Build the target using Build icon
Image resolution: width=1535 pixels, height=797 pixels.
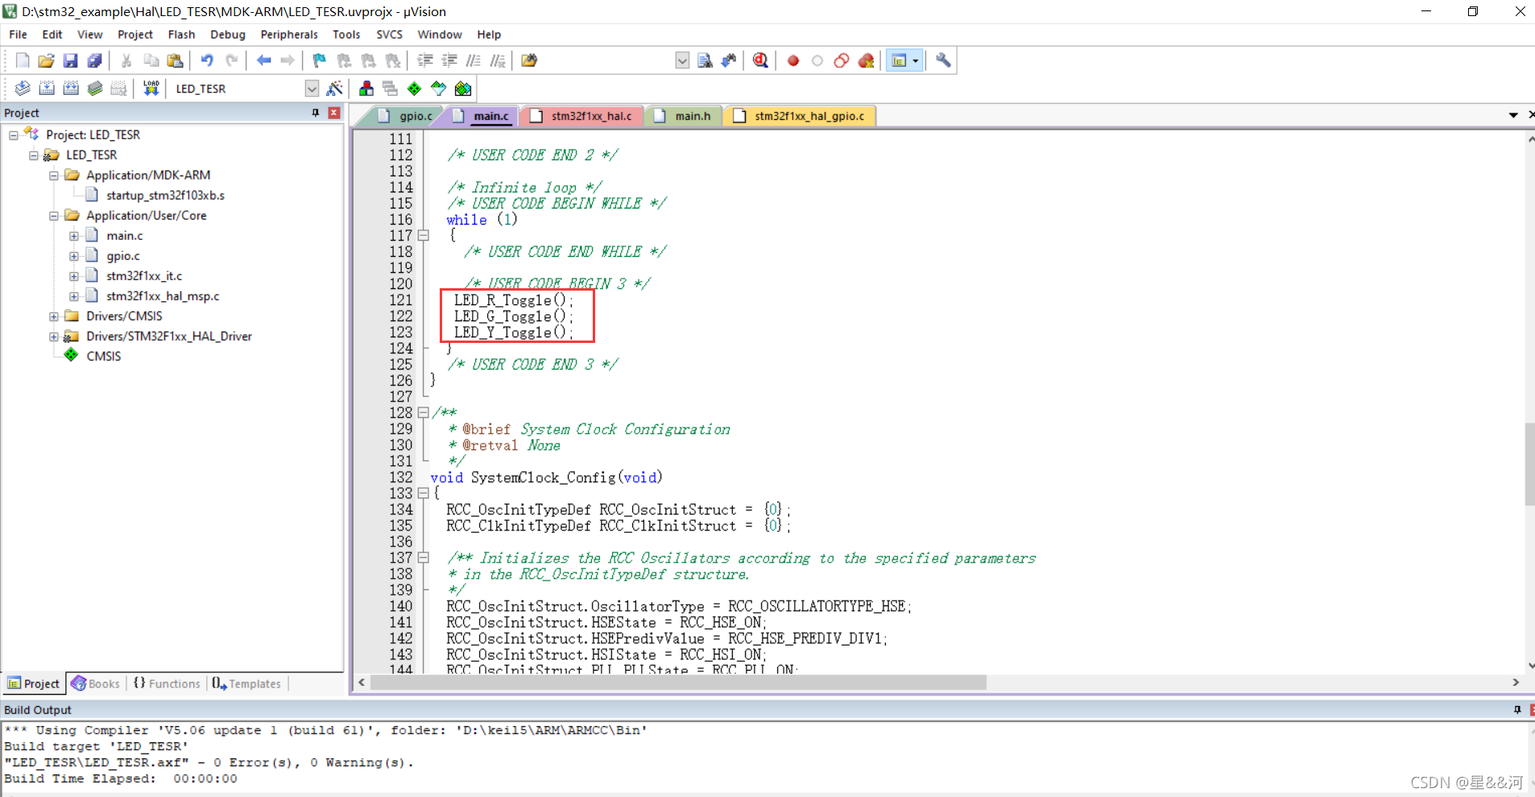tap(47, 89)
